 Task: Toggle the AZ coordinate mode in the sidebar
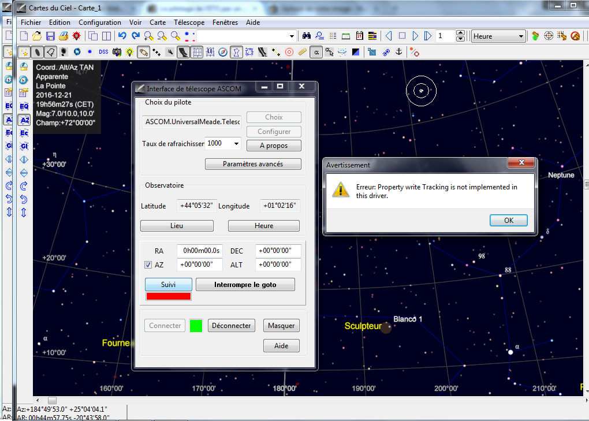[x=24, y=120]
